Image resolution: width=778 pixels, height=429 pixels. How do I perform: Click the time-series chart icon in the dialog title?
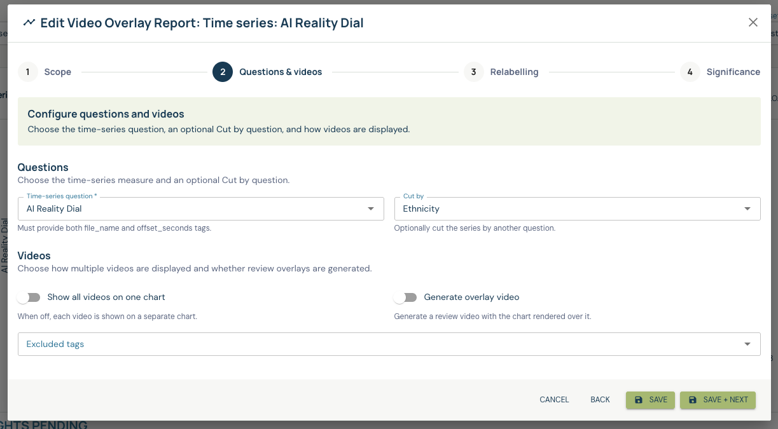point(29,22)
